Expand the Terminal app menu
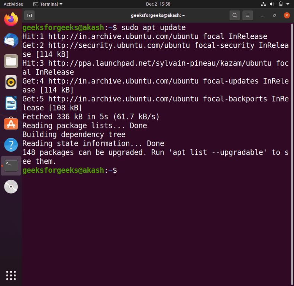 click(48, 4)
